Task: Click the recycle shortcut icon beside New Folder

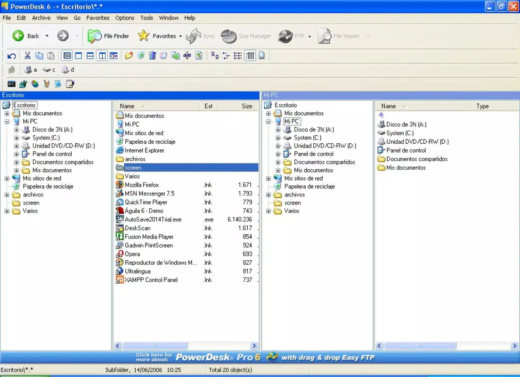Action: 141,56
